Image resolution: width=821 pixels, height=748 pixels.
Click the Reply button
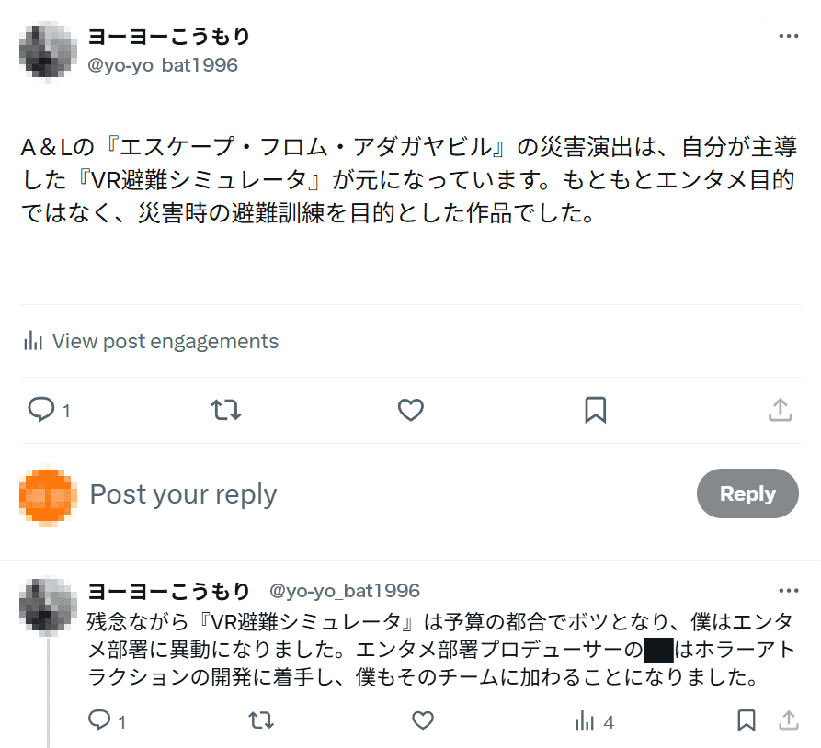747,493
